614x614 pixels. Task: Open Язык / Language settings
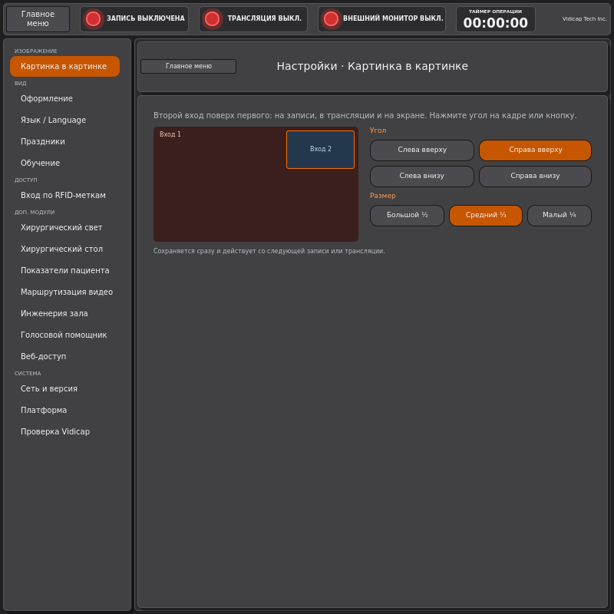64,120
